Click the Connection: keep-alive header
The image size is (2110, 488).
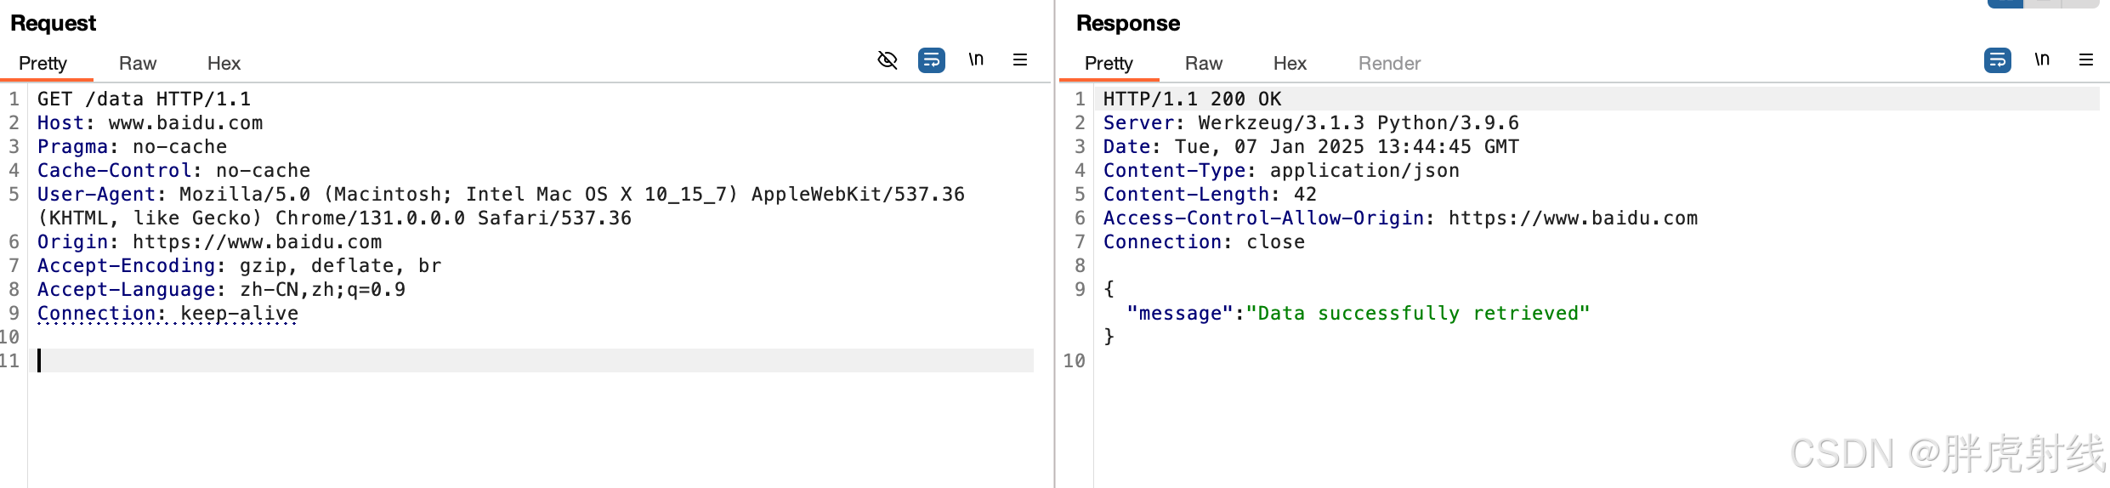click(167, 313)
